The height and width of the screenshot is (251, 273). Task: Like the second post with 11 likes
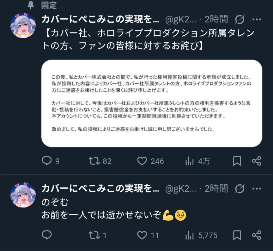[x=142, y=235]
